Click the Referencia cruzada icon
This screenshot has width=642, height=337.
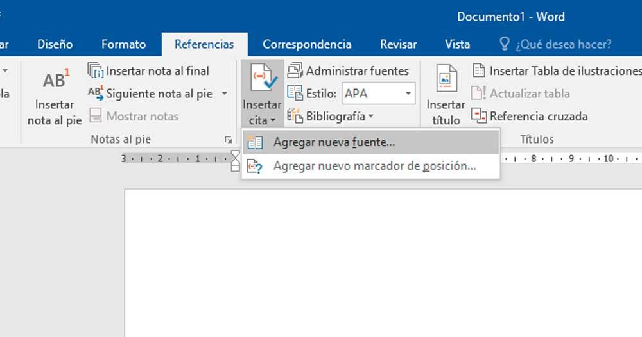[x=479, y=115]
